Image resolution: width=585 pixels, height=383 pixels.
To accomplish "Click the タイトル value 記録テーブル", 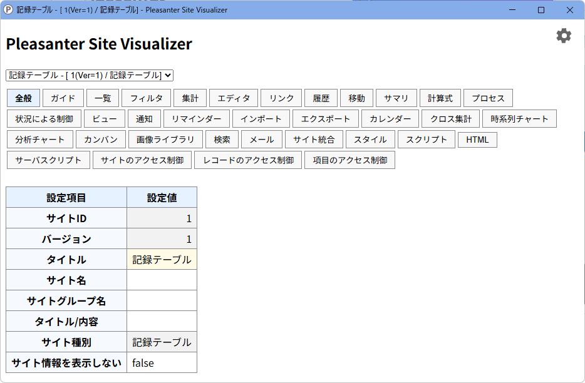I will point(162,260).
